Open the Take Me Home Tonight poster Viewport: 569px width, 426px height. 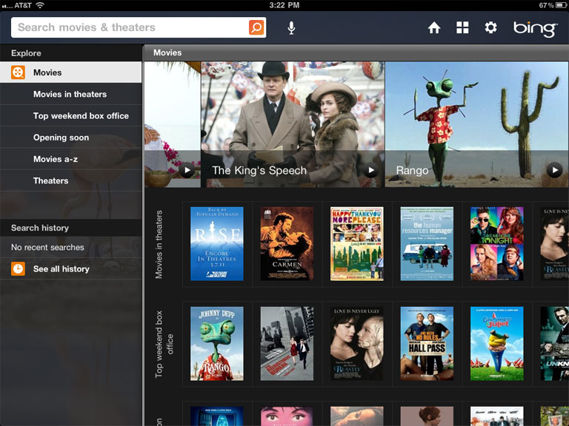point(497,244)
